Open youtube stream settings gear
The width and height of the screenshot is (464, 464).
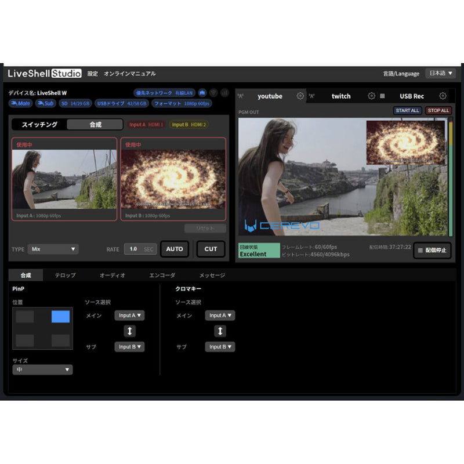300,96
